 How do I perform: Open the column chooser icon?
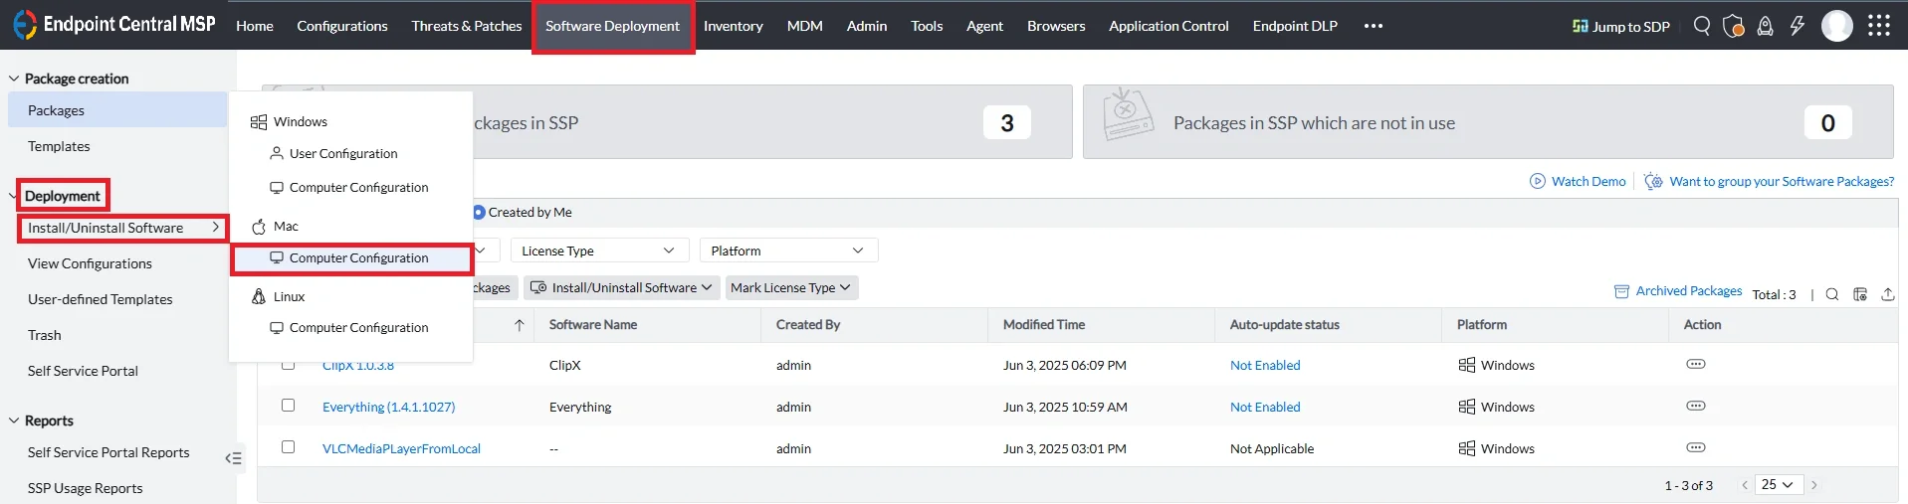coord(1860,294)
